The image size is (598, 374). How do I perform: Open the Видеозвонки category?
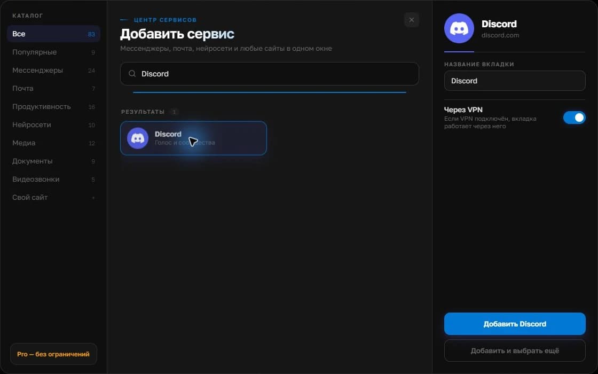[53, 179]
